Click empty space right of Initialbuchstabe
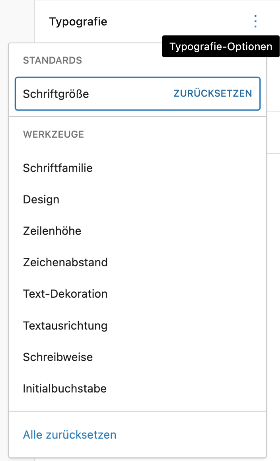The width and height of the screenshot is (280, 461). pos(182,389)
